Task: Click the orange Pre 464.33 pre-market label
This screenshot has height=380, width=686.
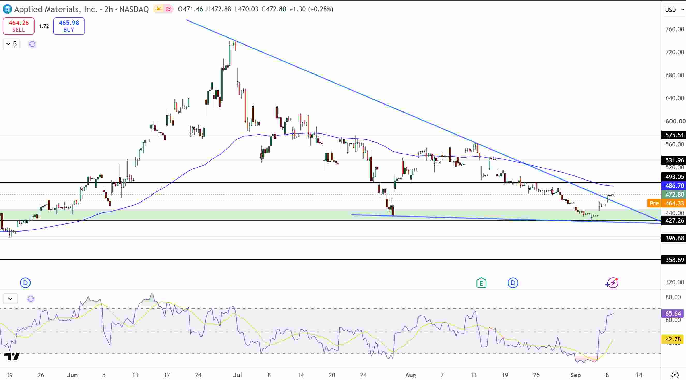Action: (667, 203)
